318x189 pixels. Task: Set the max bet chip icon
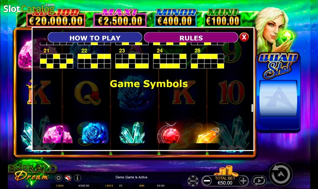(193, 181)
